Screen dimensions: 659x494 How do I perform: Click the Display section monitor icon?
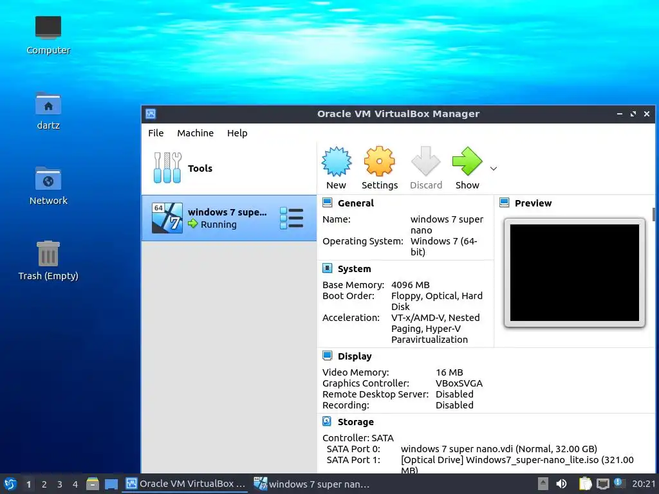coord(328,356)
